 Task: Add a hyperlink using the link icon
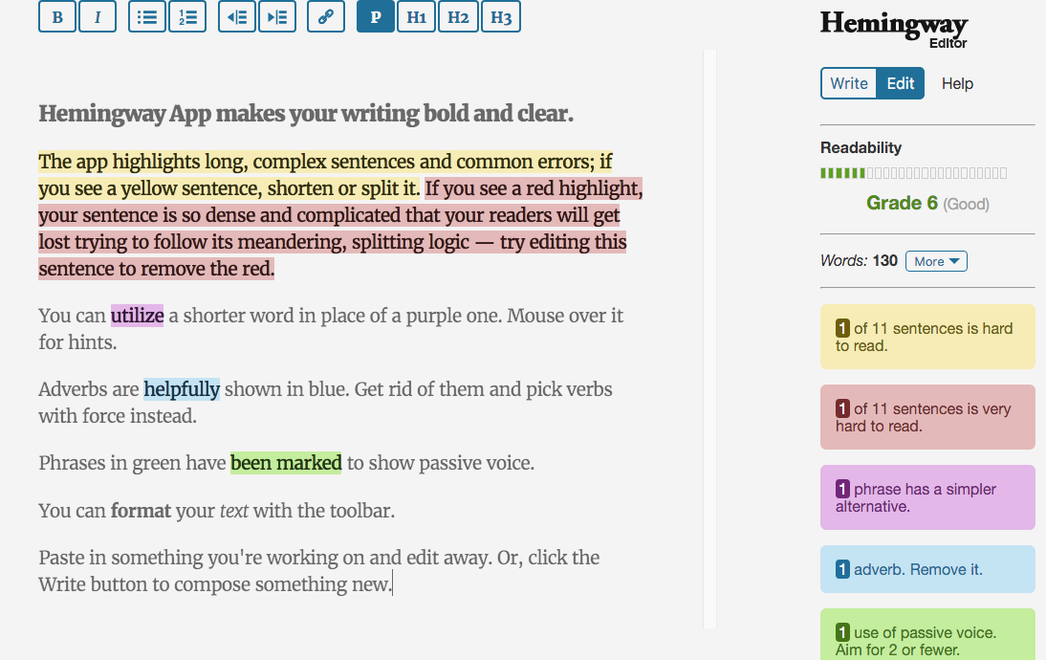coord(325,16)
